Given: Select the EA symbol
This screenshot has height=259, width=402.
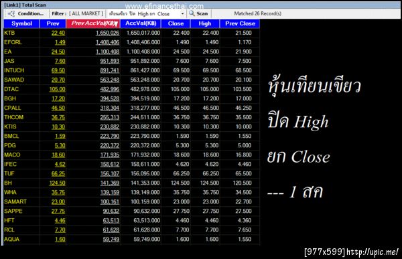Looking at the screenshot, I should tap(7, 52).
